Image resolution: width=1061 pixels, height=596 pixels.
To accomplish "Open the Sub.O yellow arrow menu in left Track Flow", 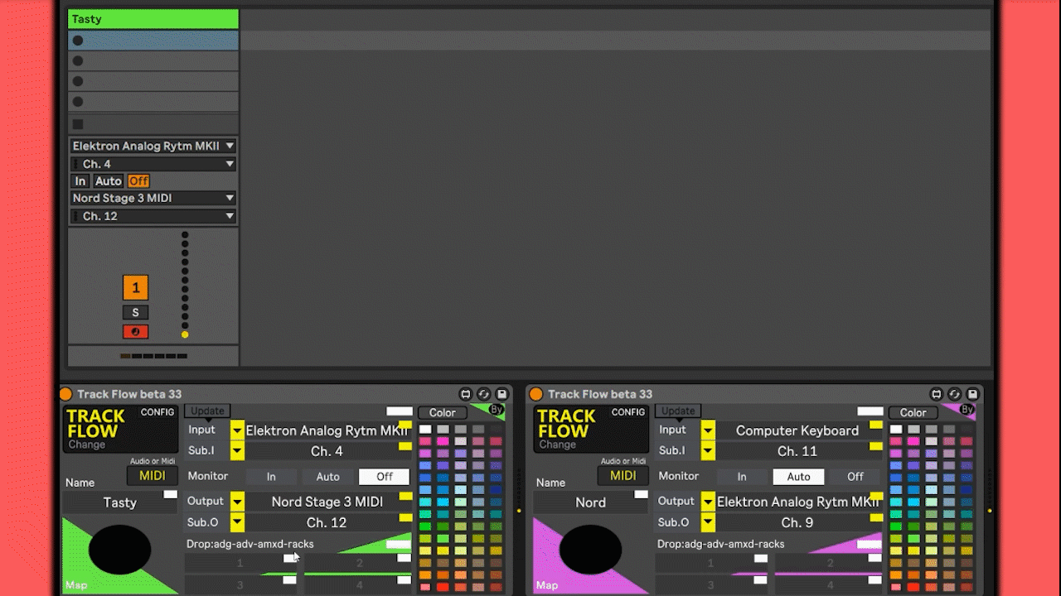I will click(x=237, y=522).
